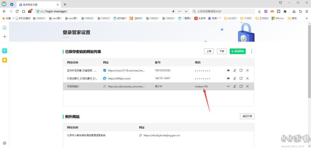This screenshot has width=311, height=148.
Task: Click the page vertical scrollbar
Action: [x=309, y=62]
